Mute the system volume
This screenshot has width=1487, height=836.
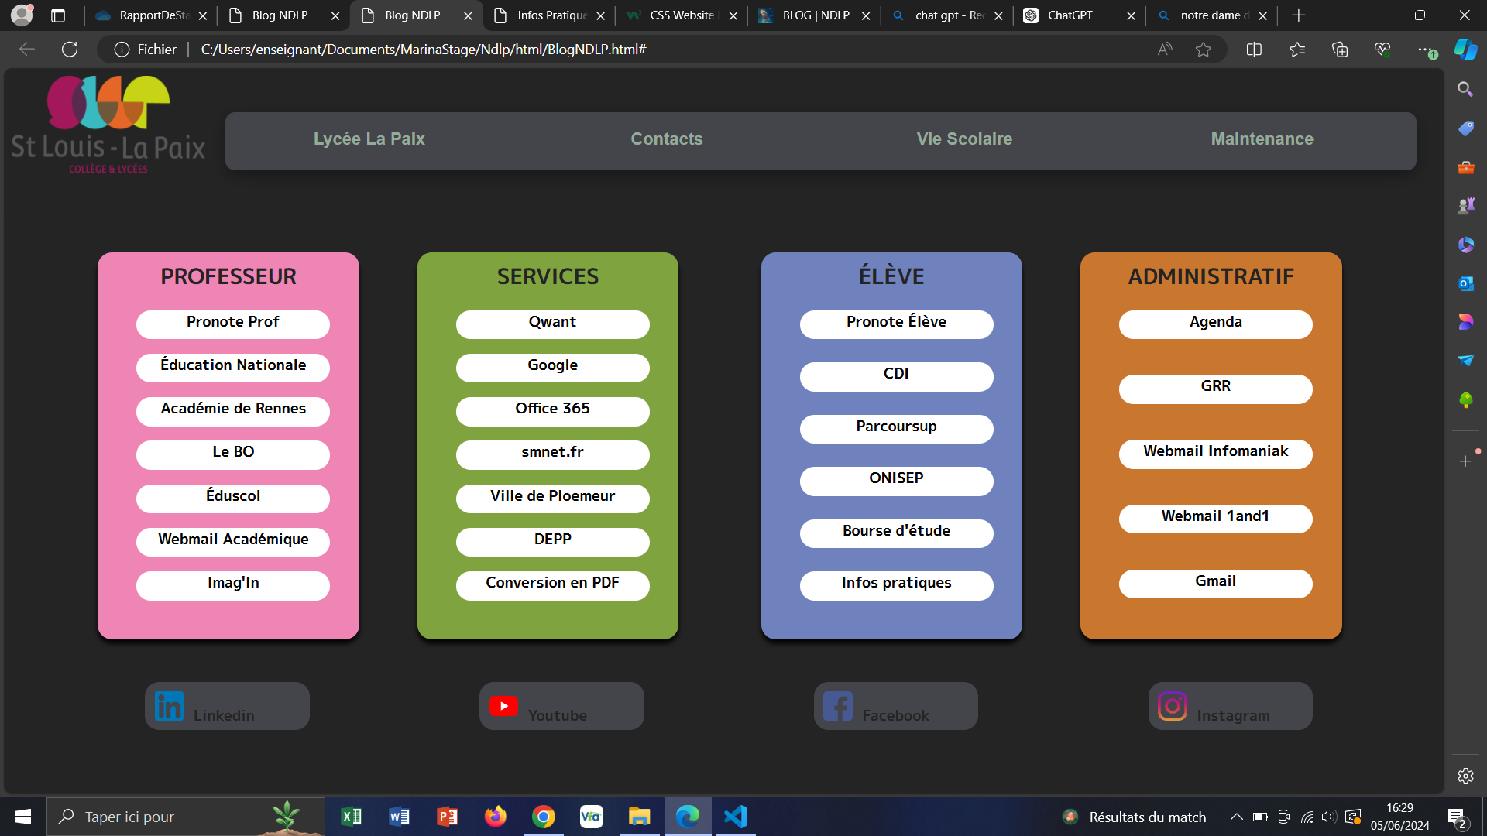1330,817
